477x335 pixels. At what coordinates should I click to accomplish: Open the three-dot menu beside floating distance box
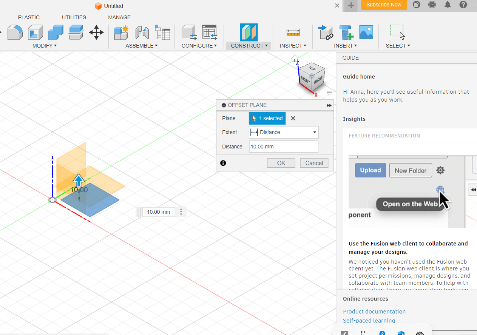pos(181,212)
